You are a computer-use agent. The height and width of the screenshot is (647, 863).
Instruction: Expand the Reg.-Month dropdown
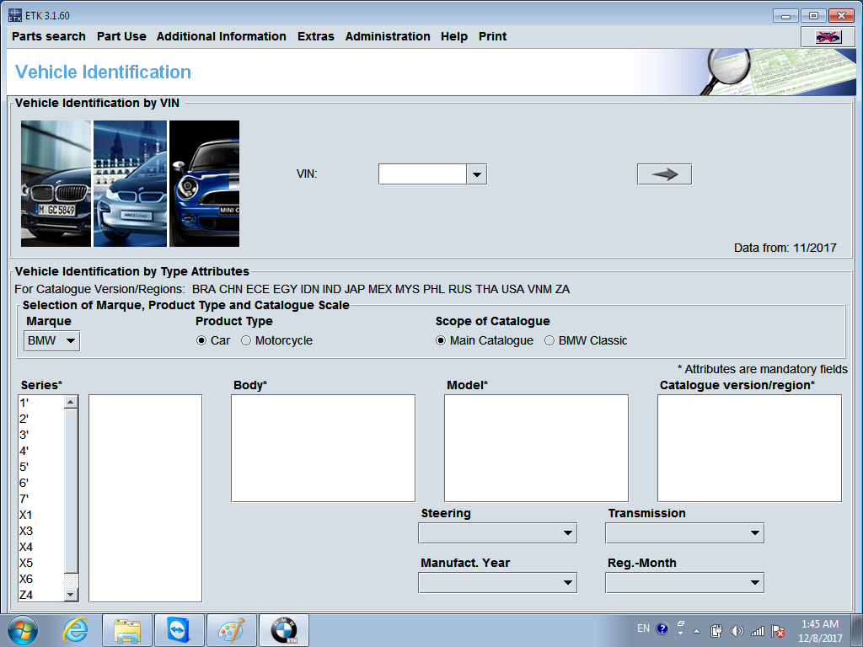click(x=684, y=583)
